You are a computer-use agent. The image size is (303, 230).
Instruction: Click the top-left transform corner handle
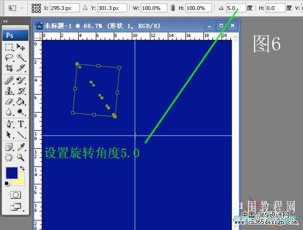77,64
